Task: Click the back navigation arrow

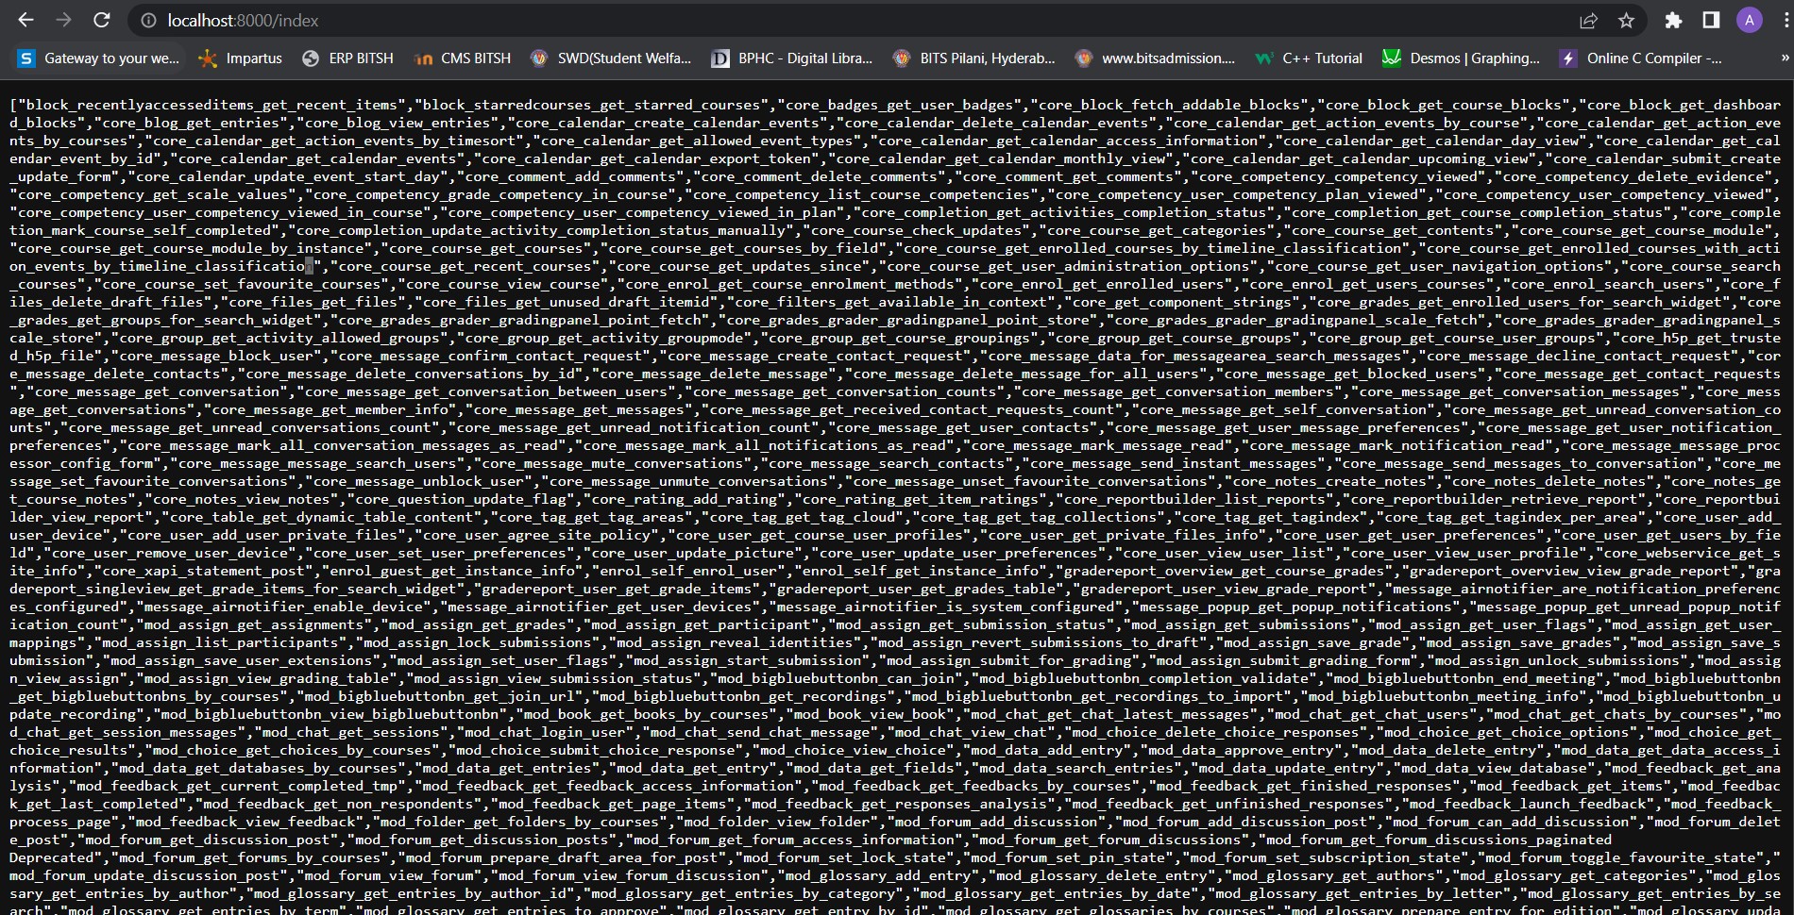Action: (25, 20)
